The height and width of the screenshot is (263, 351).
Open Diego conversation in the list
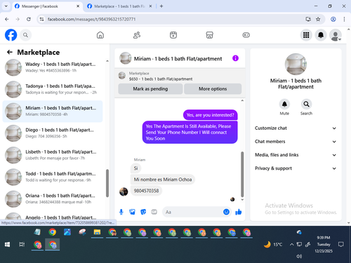[53, 133]
